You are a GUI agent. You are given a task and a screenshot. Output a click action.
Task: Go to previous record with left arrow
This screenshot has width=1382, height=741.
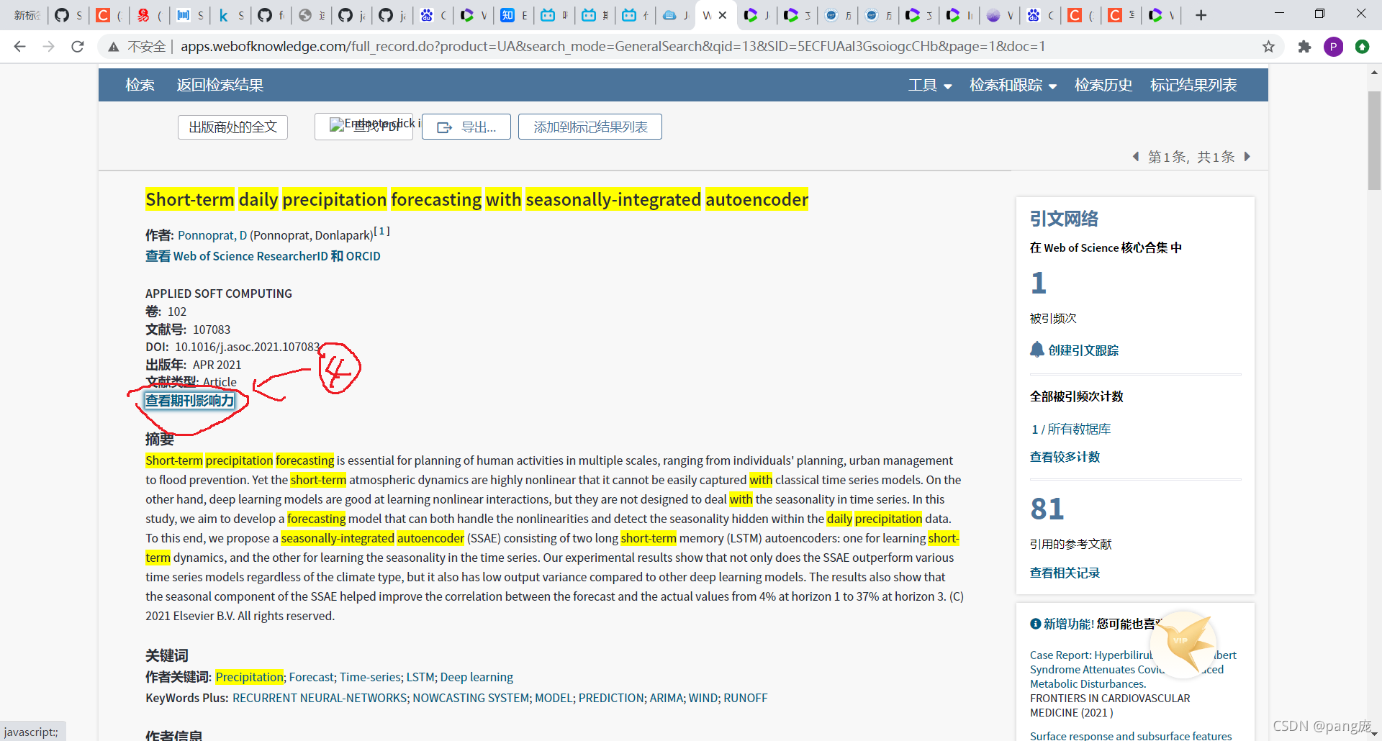pos(1136,156)
